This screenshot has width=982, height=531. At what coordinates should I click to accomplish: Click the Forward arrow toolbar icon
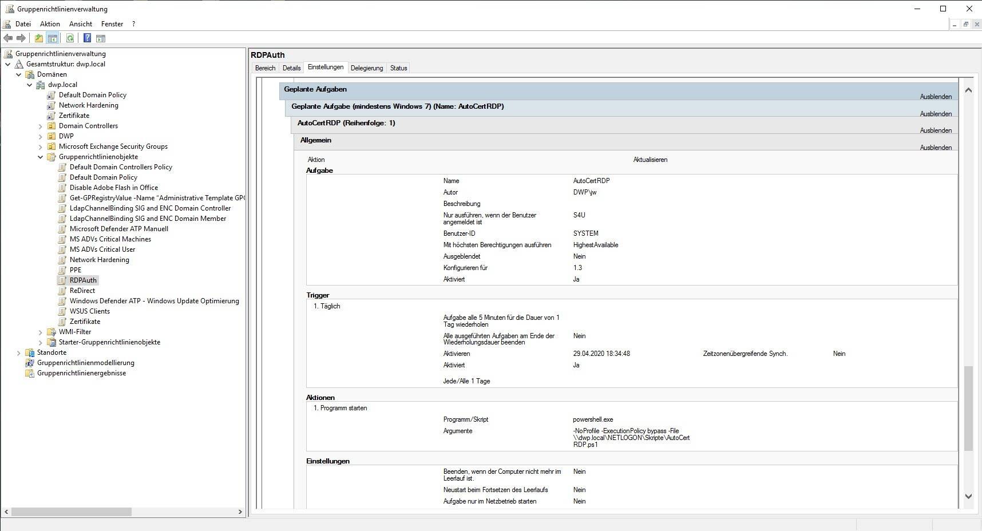click(21, 38)
